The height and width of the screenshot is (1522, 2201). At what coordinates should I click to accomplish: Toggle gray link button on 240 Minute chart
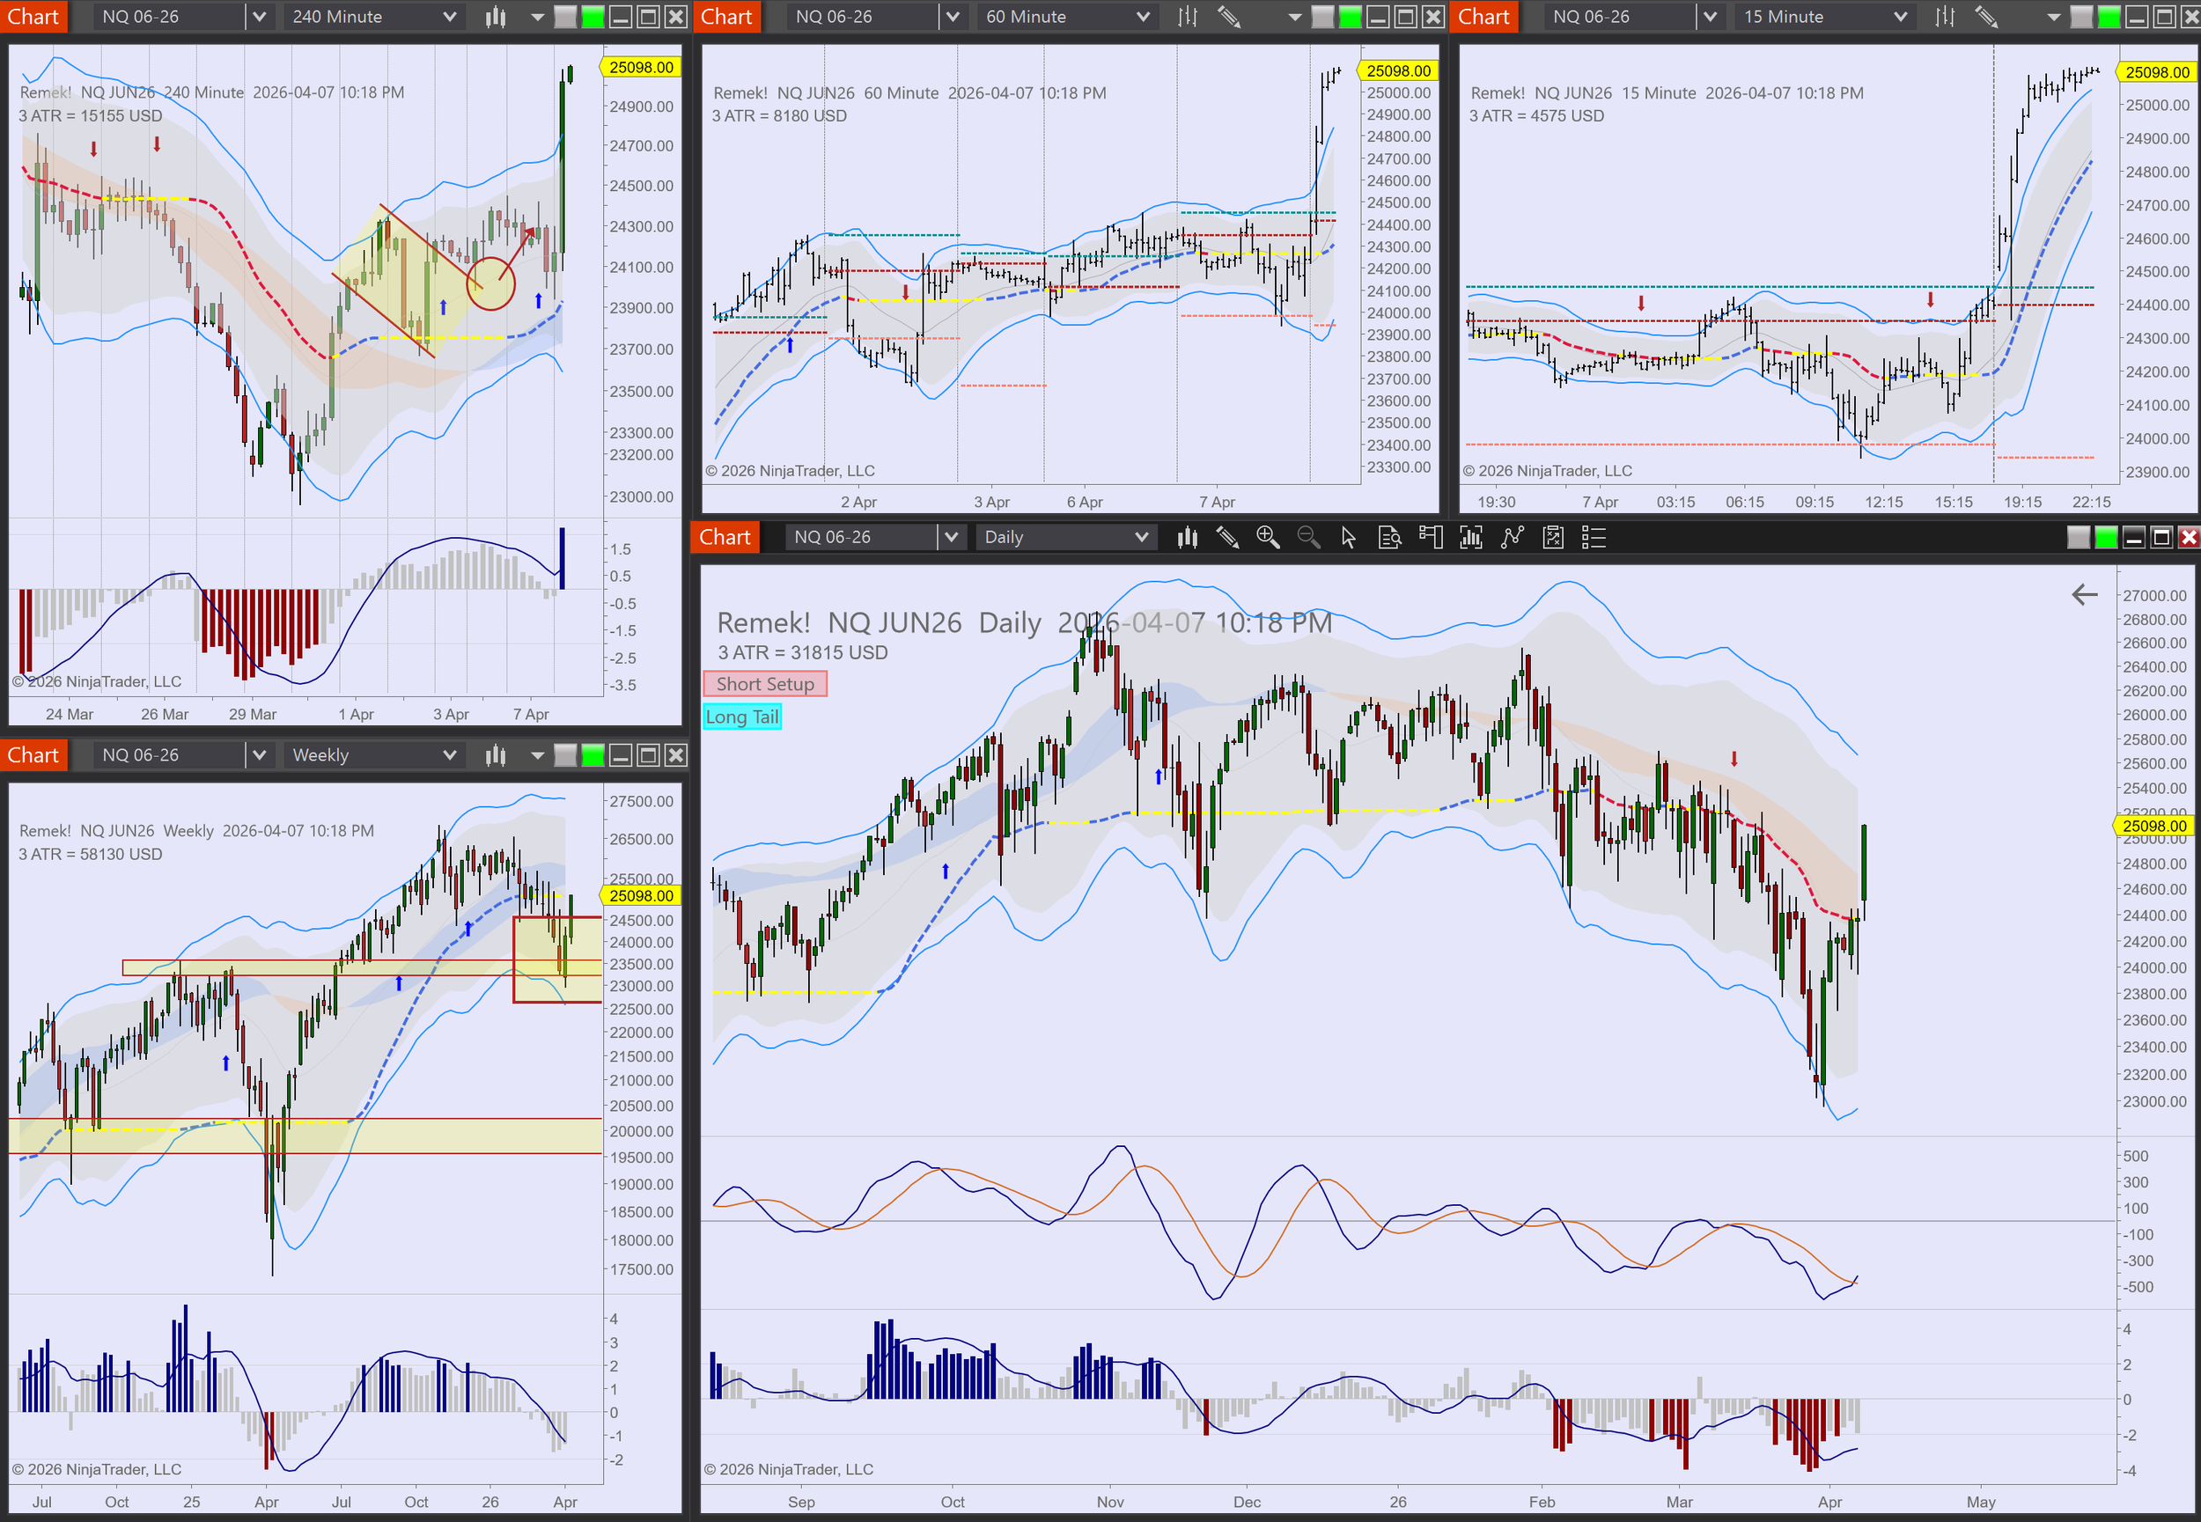tap(565, 16)
